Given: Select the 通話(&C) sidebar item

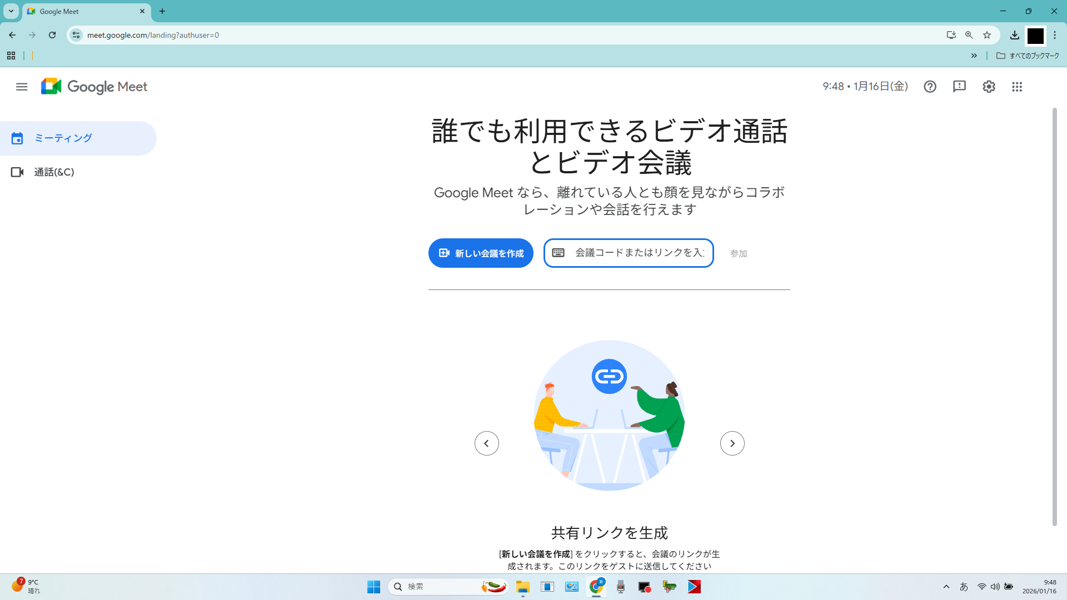Looking at the screenshot, I should (x=54, y=172).
